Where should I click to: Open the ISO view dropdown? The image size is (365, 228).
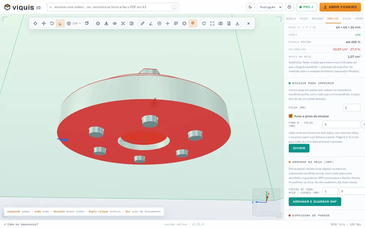(x=74, y=23)
